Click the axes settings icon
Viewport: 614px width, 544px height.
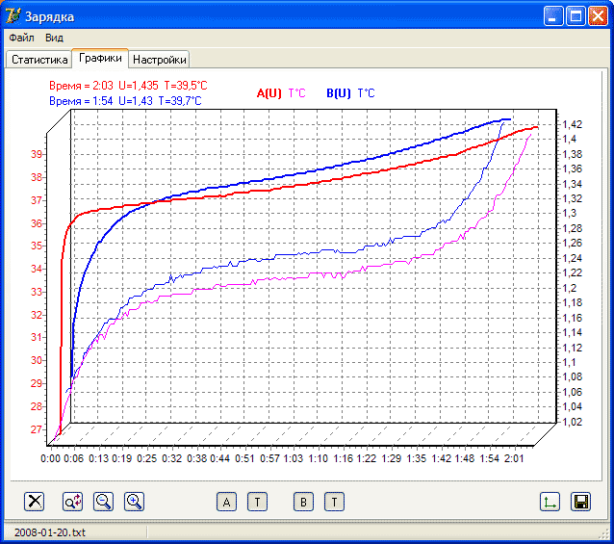click(550, 501)
